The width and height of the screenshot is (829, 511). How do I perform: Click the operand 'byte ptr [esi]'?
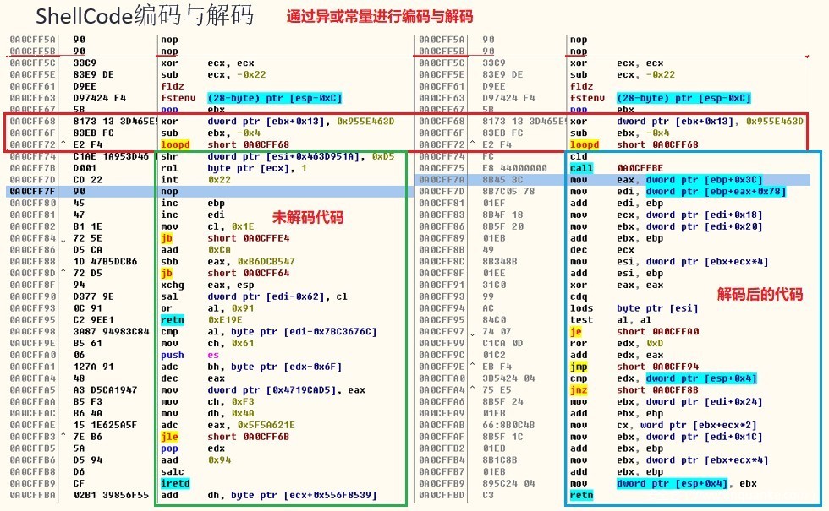657,307
